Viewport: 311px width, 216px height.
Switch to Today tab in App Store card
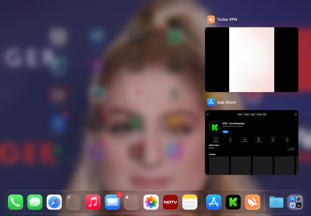click(x=240, y=114)
